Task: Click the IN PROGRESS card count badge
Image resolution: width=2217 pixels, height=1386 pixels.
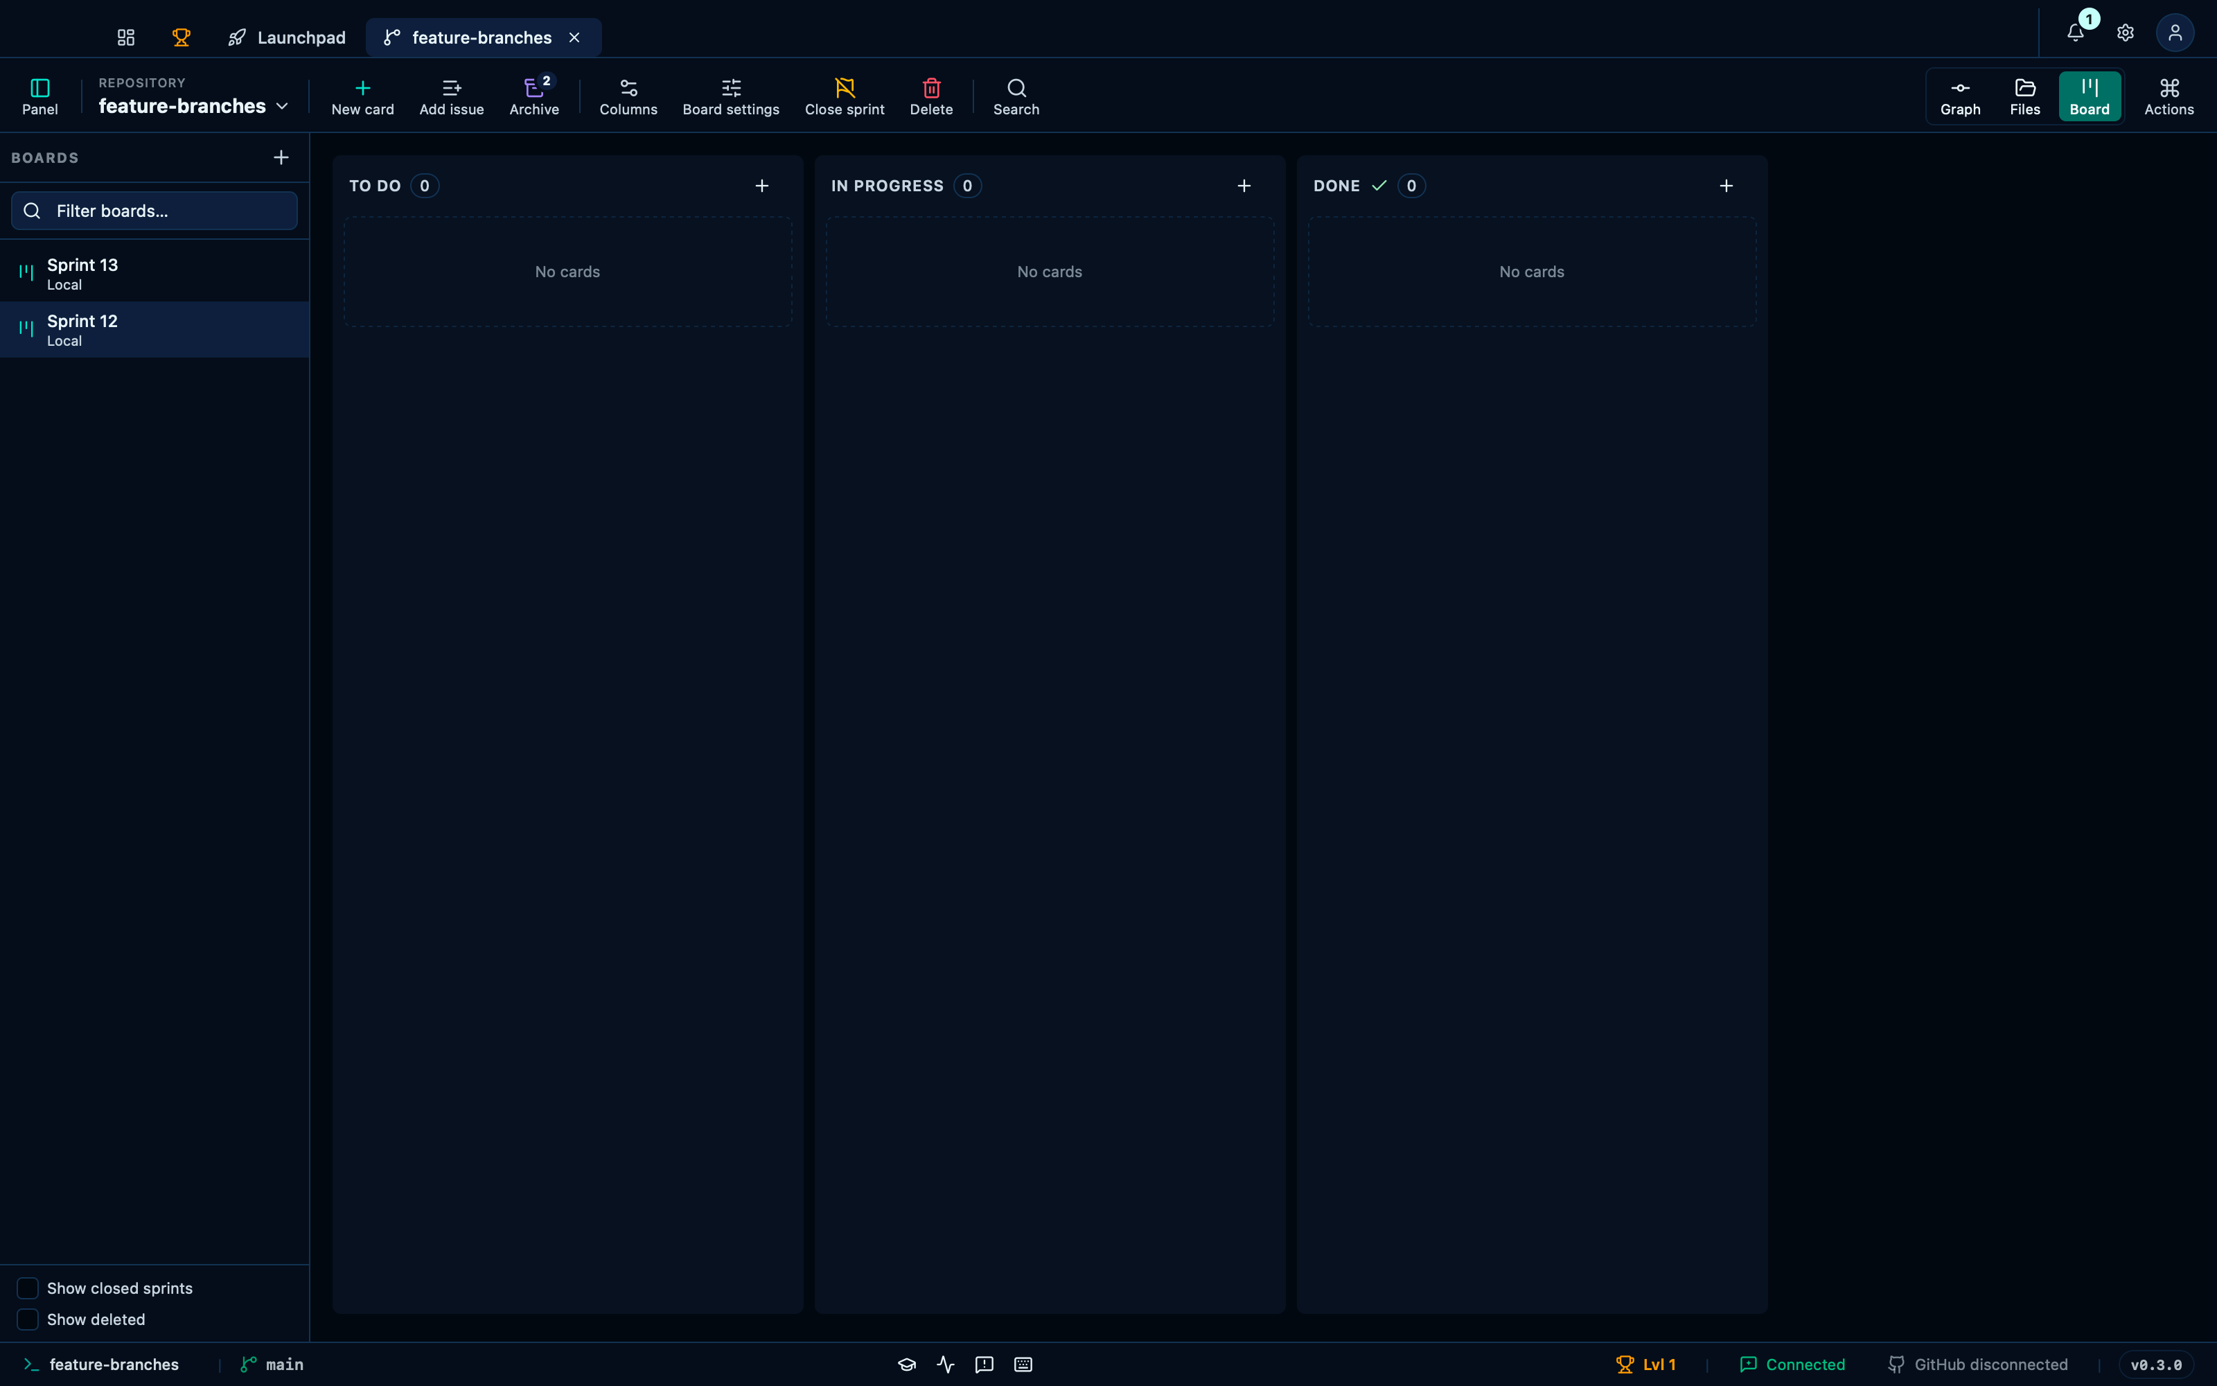Action: (967, 186)
